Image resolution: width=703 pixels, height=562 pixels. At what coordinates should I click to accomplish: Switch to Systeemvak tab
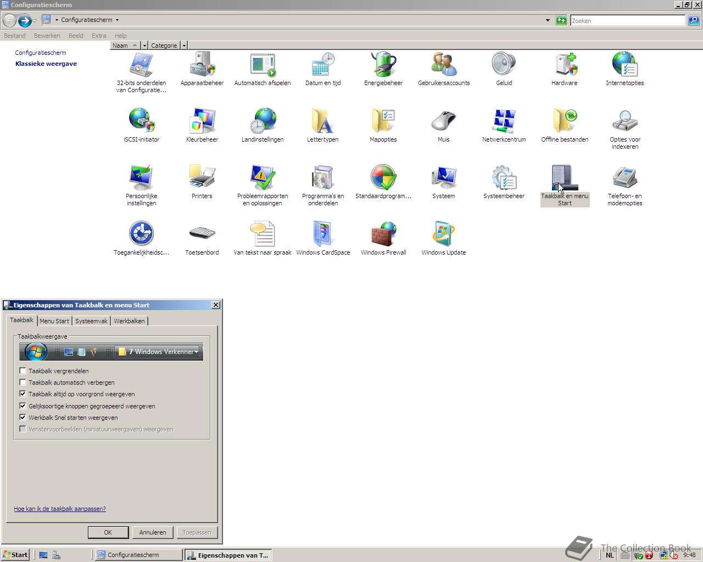[91, 321]
